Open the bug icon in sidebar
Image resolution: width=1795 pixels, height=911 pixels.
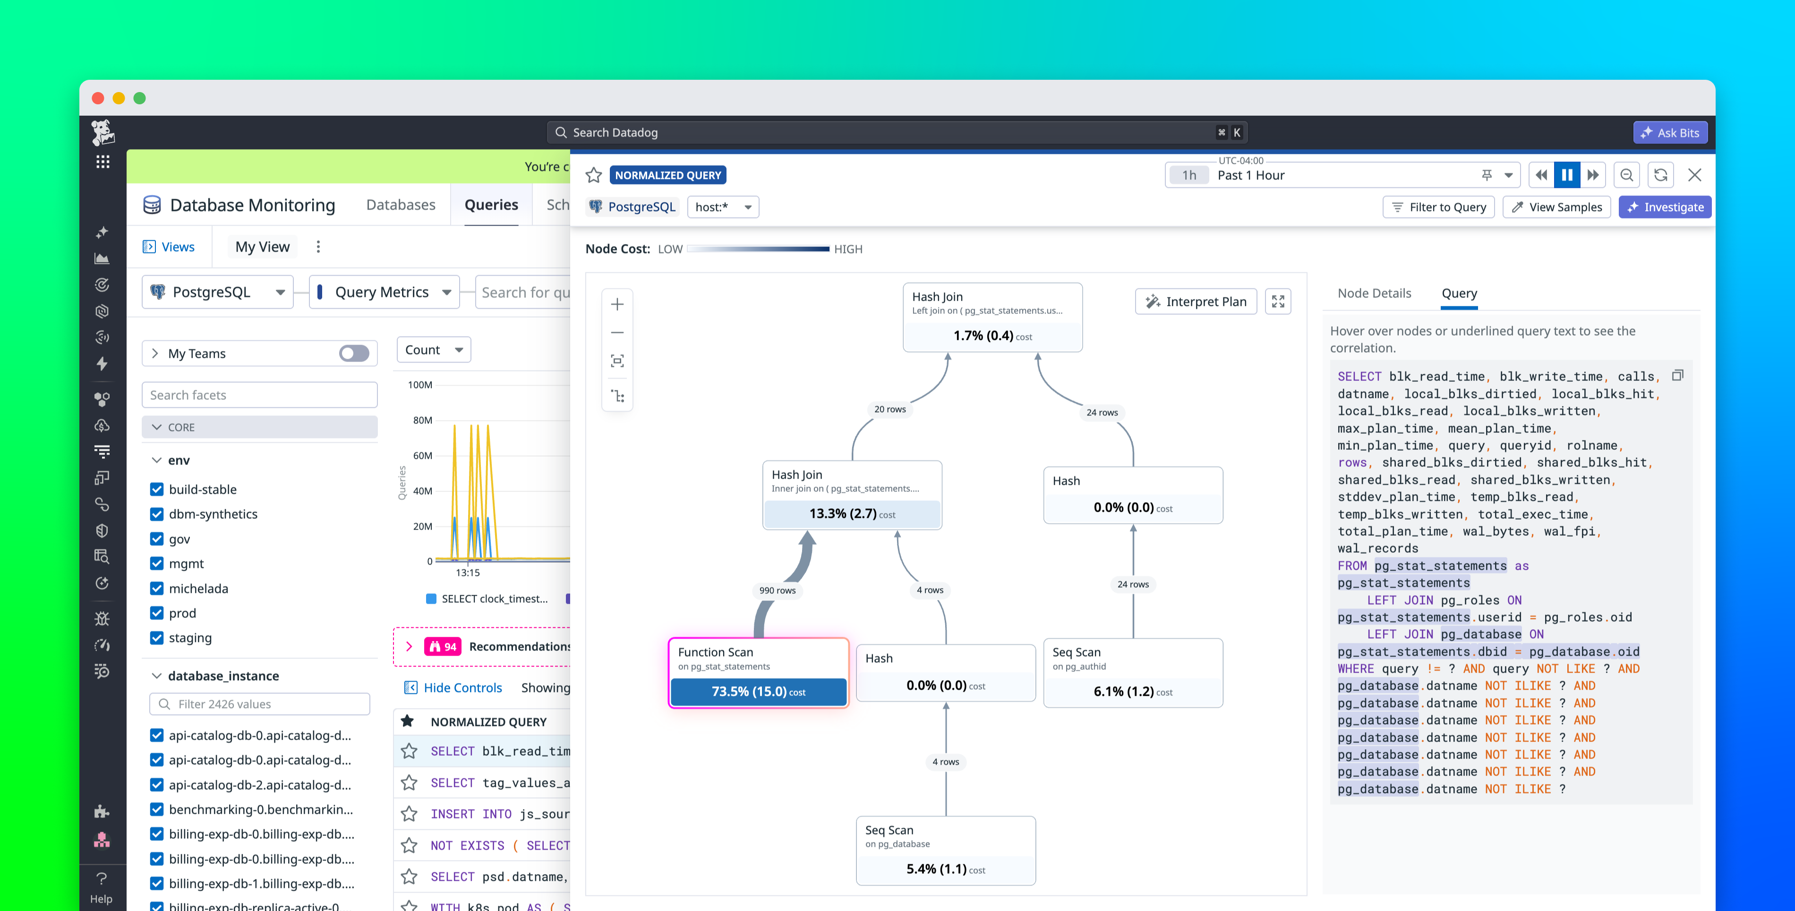coord(103,618)
